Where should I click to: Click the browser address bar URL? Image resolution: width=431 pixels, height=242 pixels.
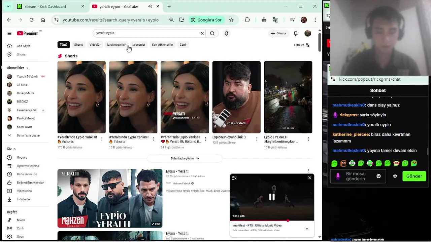click(x=110, y=20)
